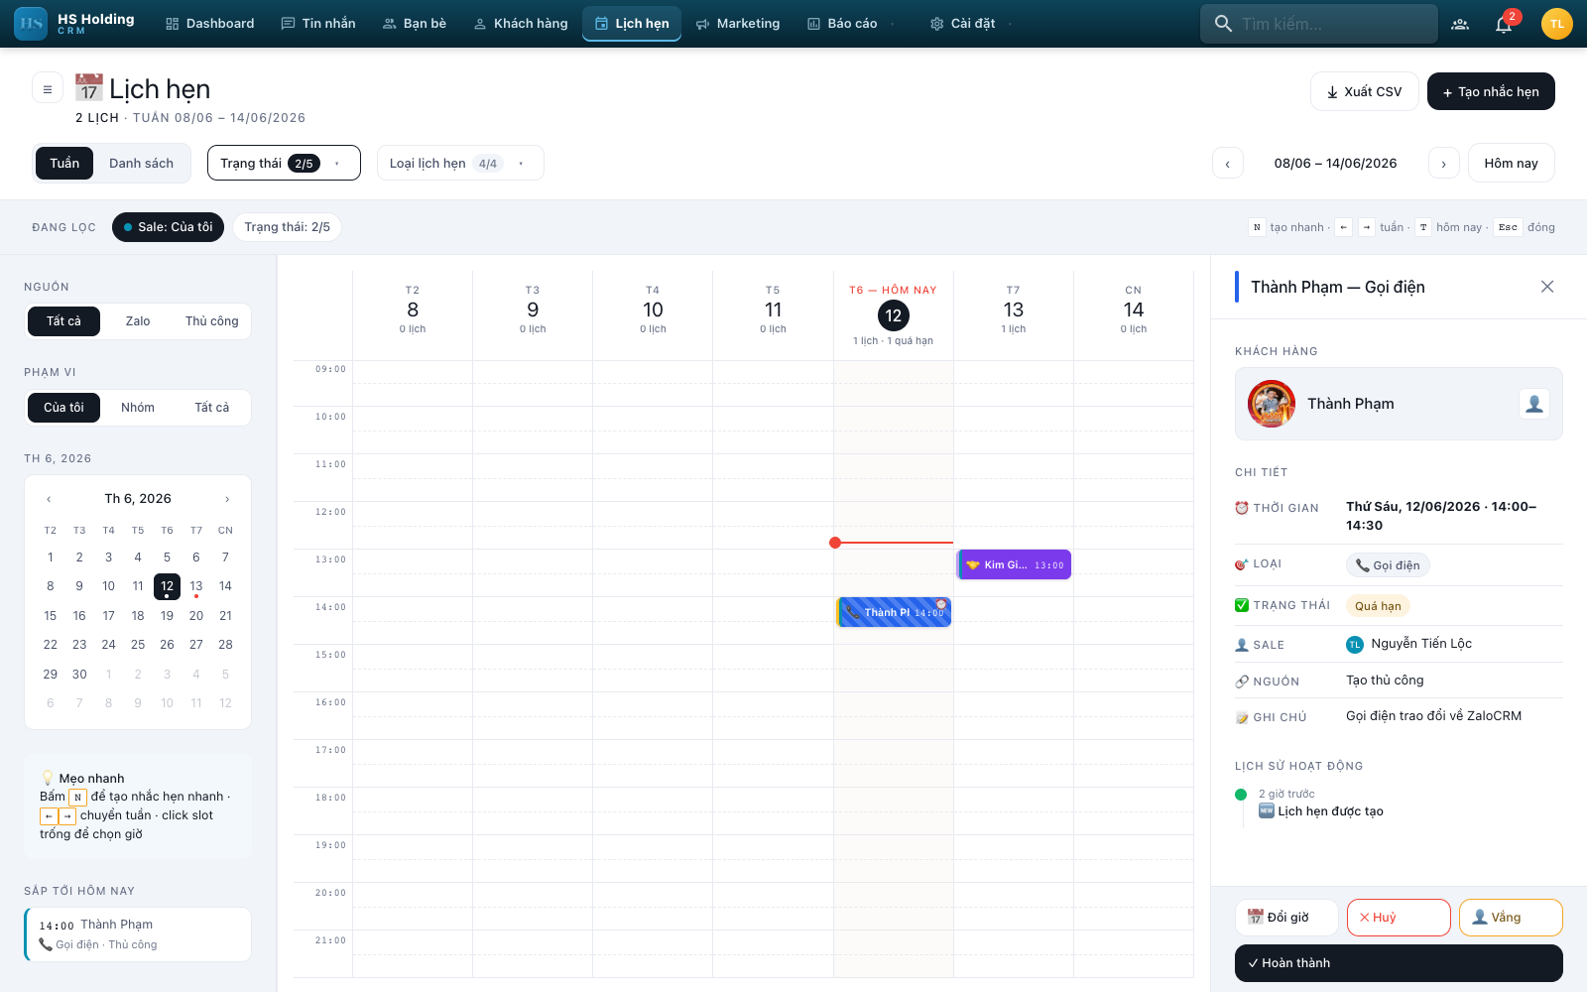
Task: Expand Báo cáo menu arrow
Action: click(x=893, y=24)
